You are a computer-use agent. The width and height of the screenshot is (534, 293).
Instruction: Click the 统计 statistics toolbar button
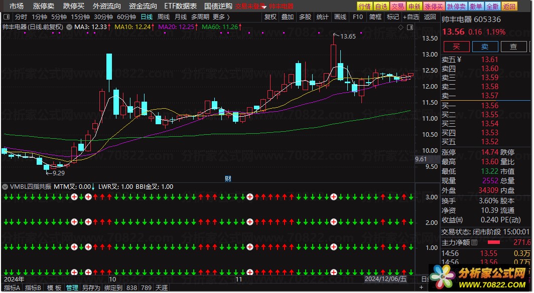pos(322,17)
